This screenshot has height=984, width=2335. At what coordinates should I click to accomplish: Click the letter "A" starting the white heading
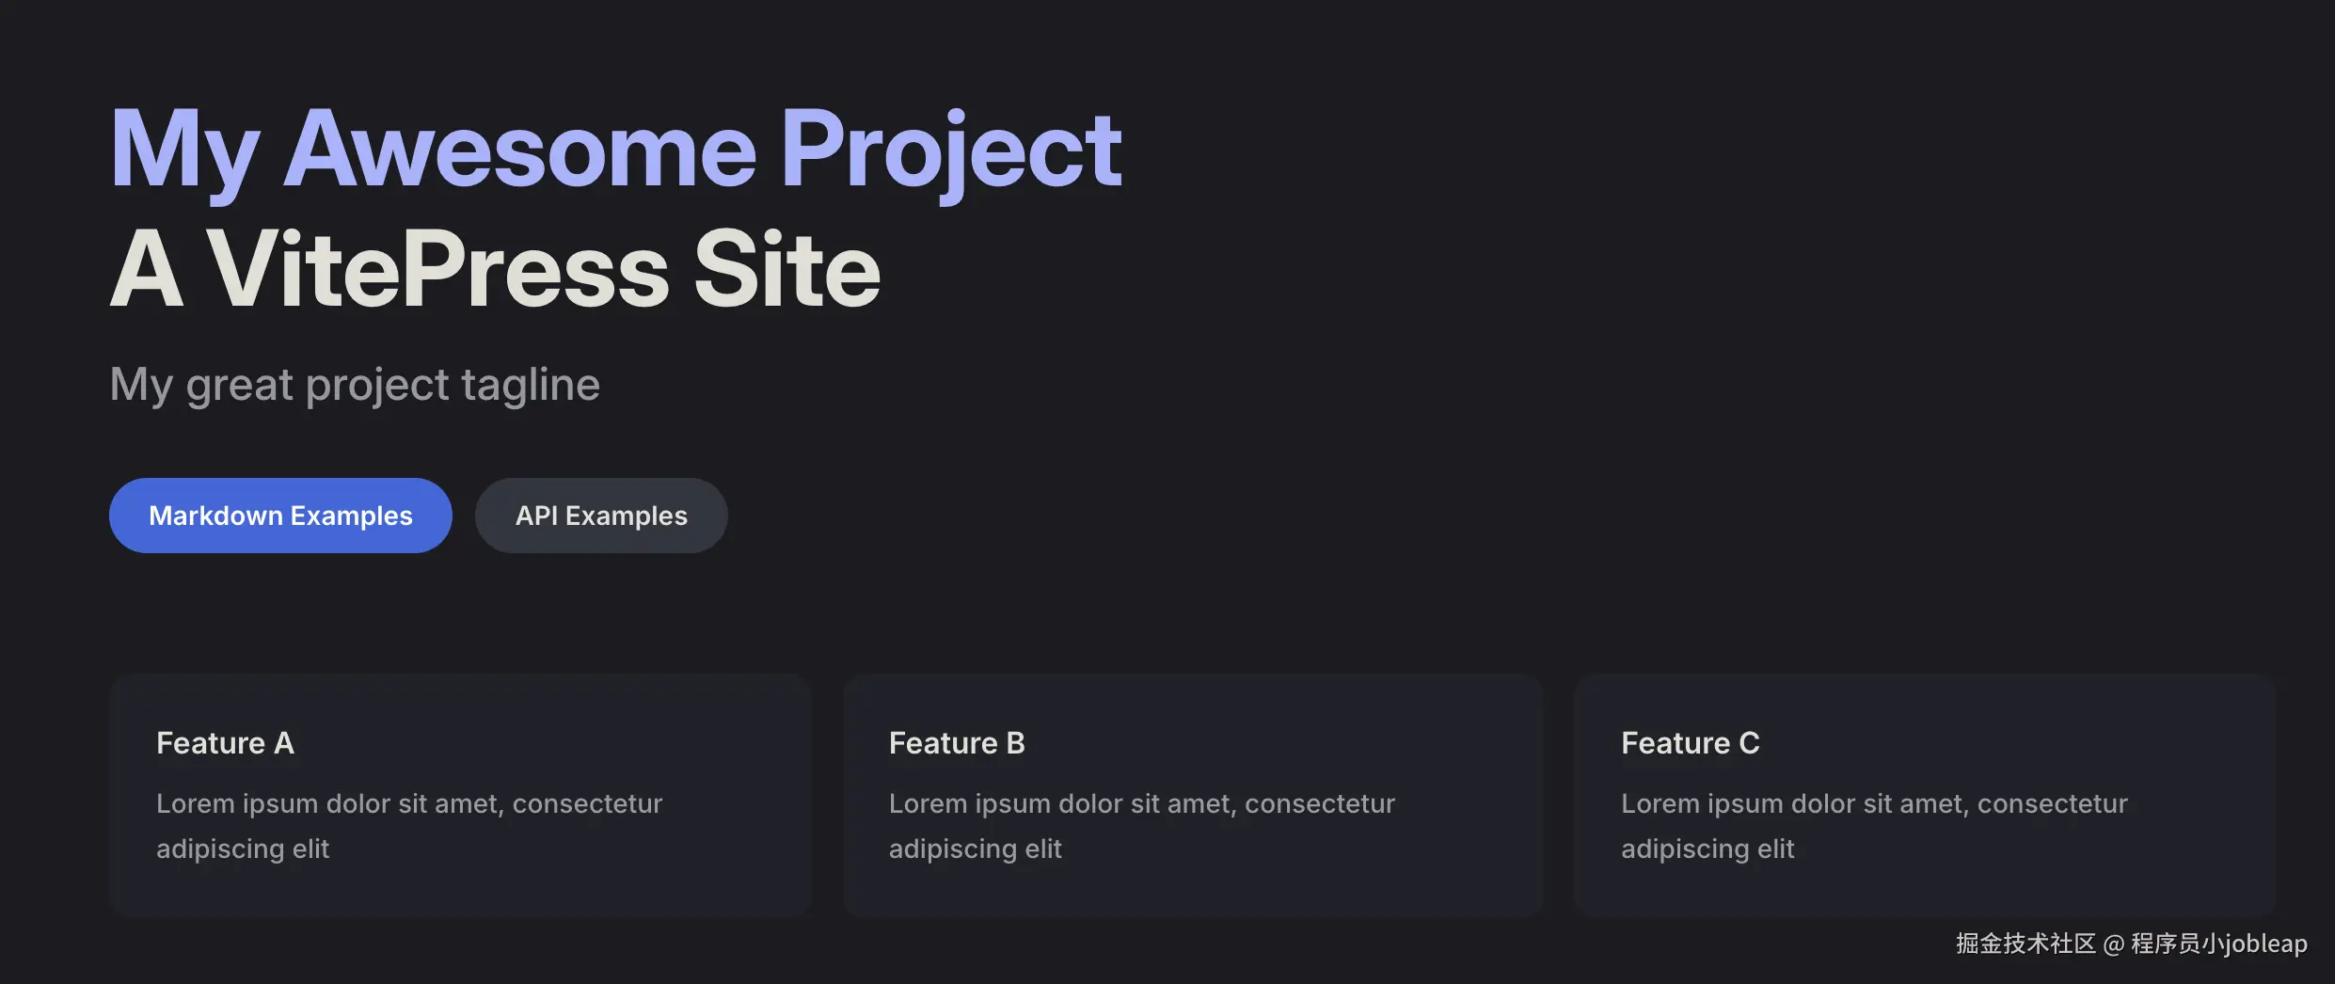[146, 270]
